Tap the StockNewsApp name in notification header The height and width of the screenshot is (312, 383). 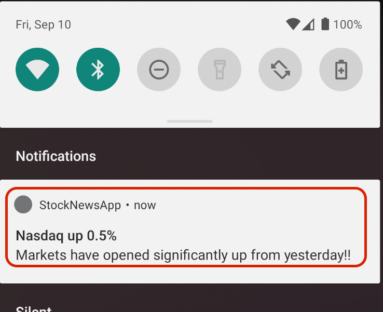pos(80,205)
